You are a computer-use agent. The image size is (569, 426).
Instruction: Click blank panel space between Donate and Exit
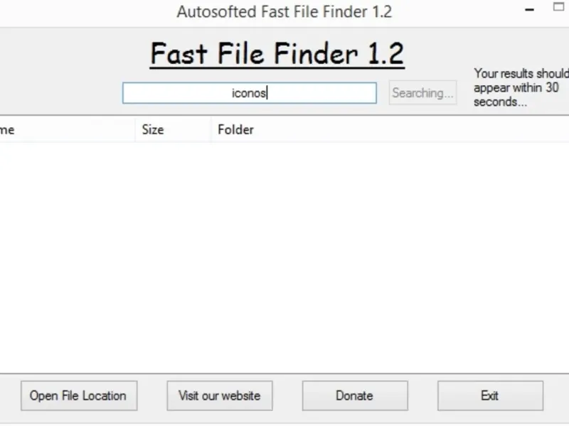point(422,395)
